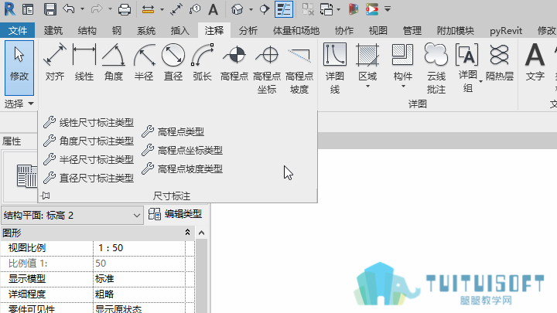This screenshot has height=313, width=557.
Task: Select the 高程点 spot elevation tool
Action: tap(234, 63)
